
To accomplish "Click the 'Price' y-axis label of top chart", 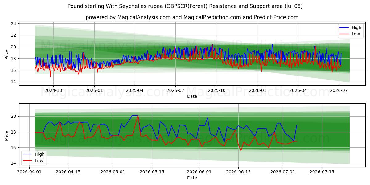I will pos(7,54).
